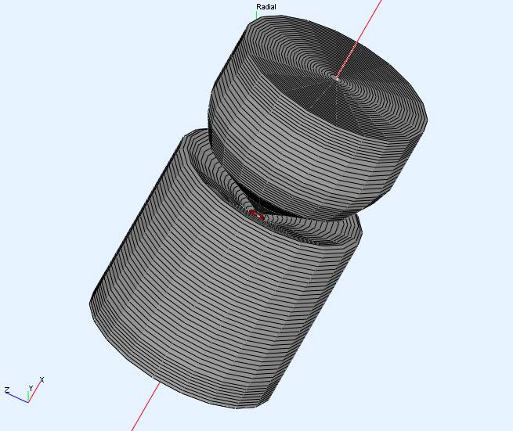
Task: Select the center point of the upper cylinder's top face
Action: pos(337,77)
